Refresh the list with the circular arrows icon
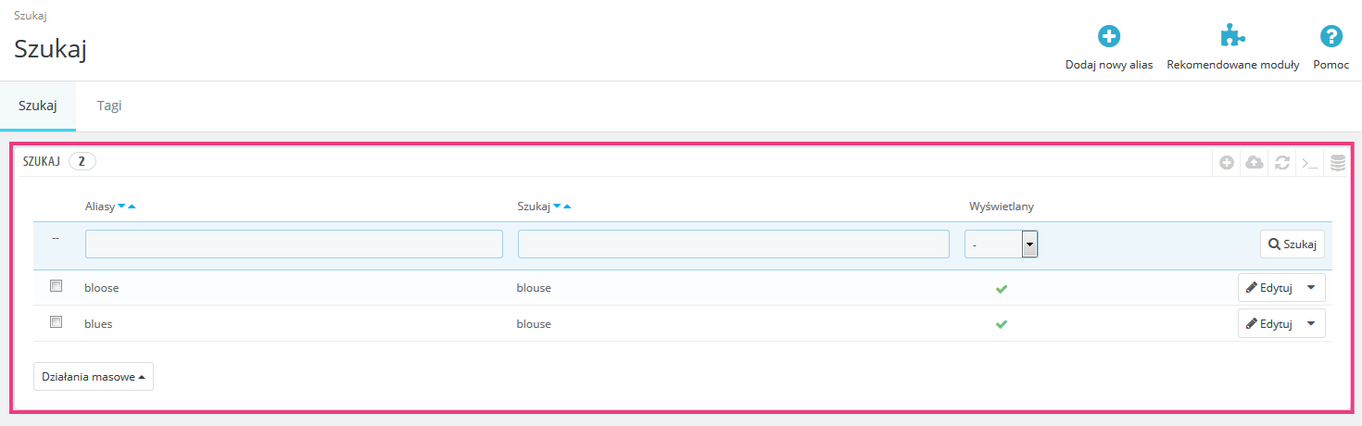This screenshot has width=1362, height=426. click(x=1282, y=163)
